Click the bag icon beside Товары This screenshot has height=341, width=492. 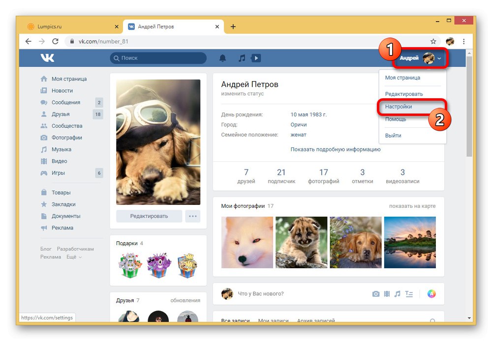coord(44,192)
